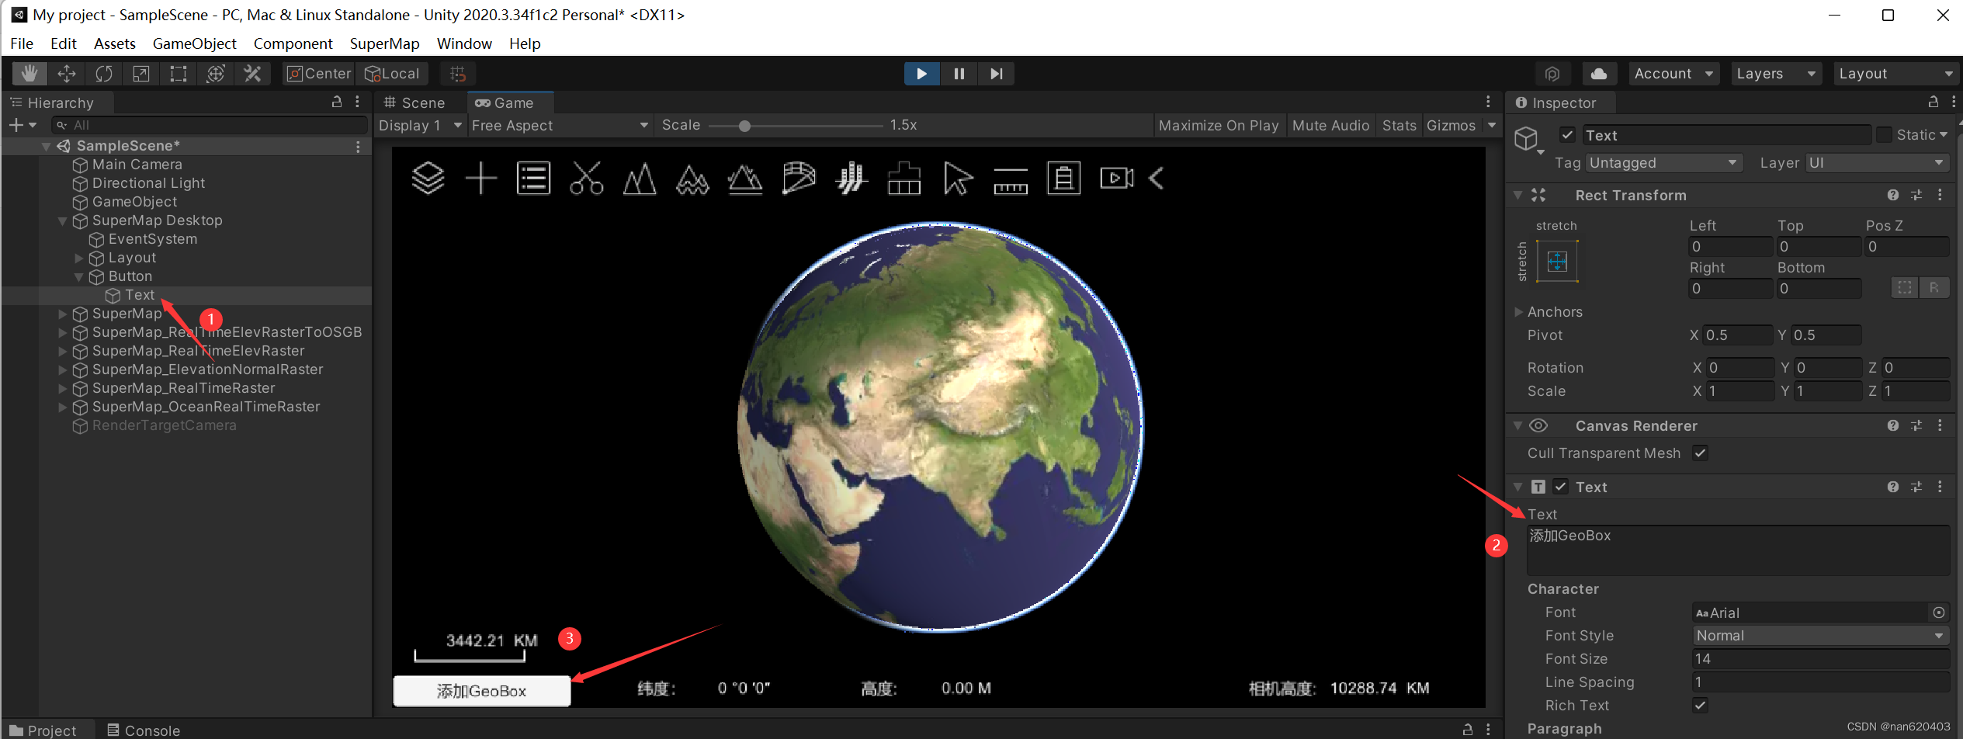
Task: Open the SuperMap menu in the menu bar
Action: pos(384,43)
